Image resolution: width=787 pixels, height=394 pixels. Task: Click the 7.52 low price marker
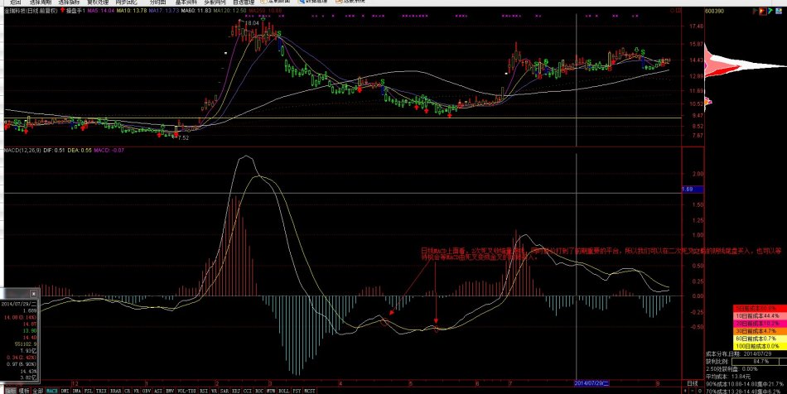tap(183, 138)
